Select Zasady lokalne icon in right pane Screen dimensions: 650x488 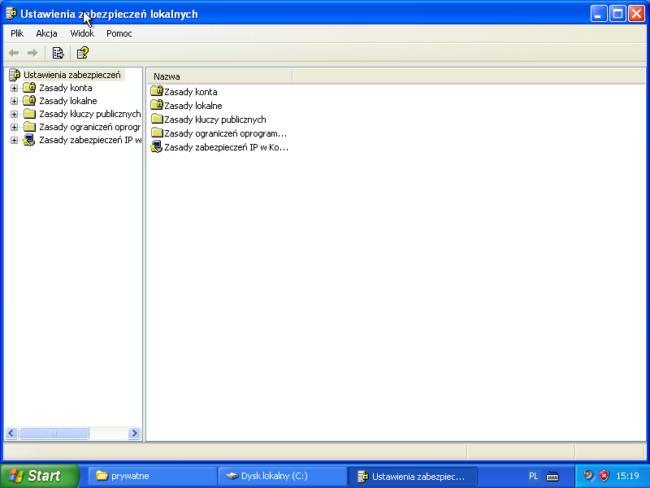(157, 106)
